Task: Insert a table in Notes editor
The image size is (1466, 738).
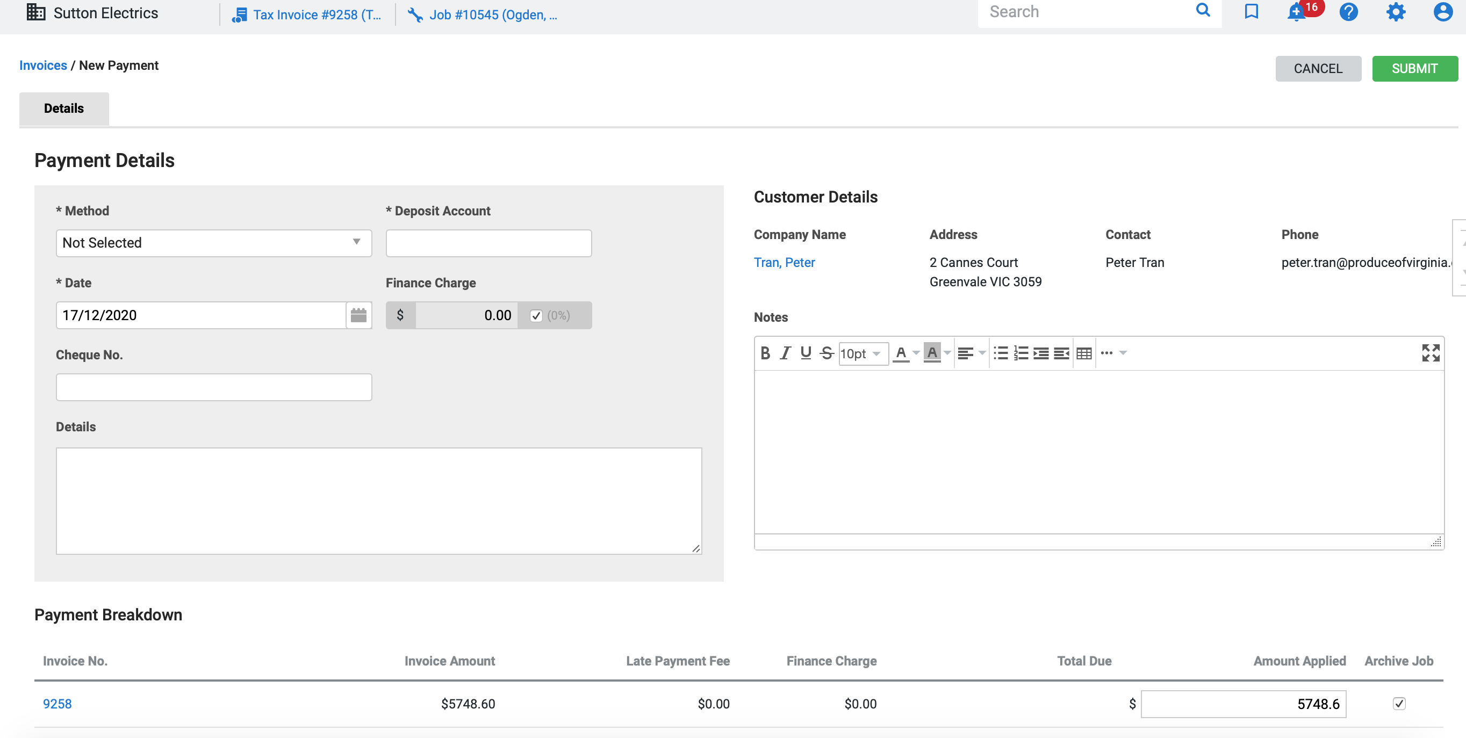Action: (x=1083, y=353)
